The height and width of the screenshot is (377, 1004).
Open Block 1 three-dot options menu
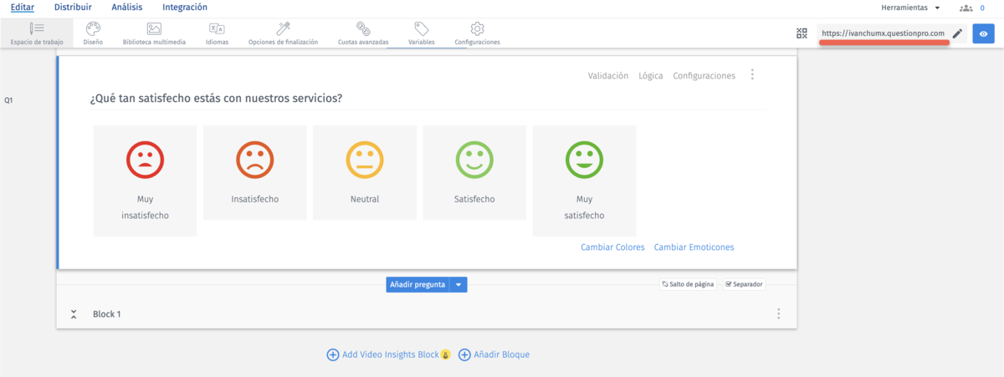coord(779,313)
